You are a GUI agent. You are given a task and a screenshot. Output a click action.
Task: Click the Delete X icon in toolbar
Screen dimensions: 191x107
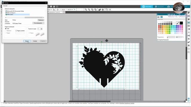(x=110, y=10)
